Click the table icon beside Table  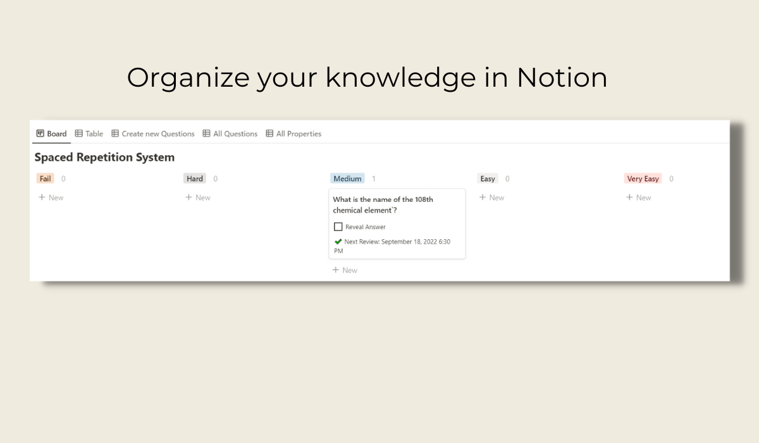click(79, 134)
